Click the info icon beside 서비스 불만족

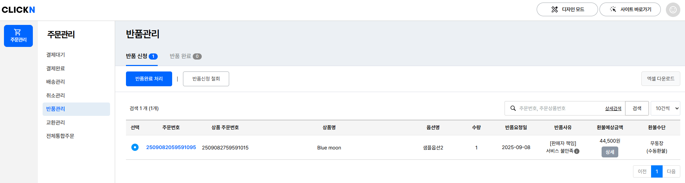tap(577, 151)
